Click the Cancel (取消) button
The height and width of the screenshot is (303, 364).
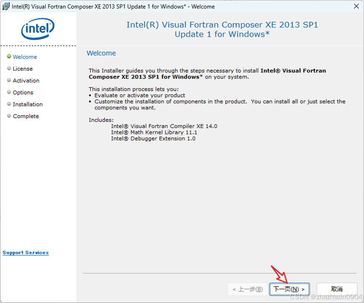pos(337,289)
